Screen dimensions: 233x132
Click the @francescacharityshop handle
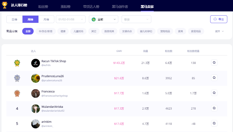(55, 96)
